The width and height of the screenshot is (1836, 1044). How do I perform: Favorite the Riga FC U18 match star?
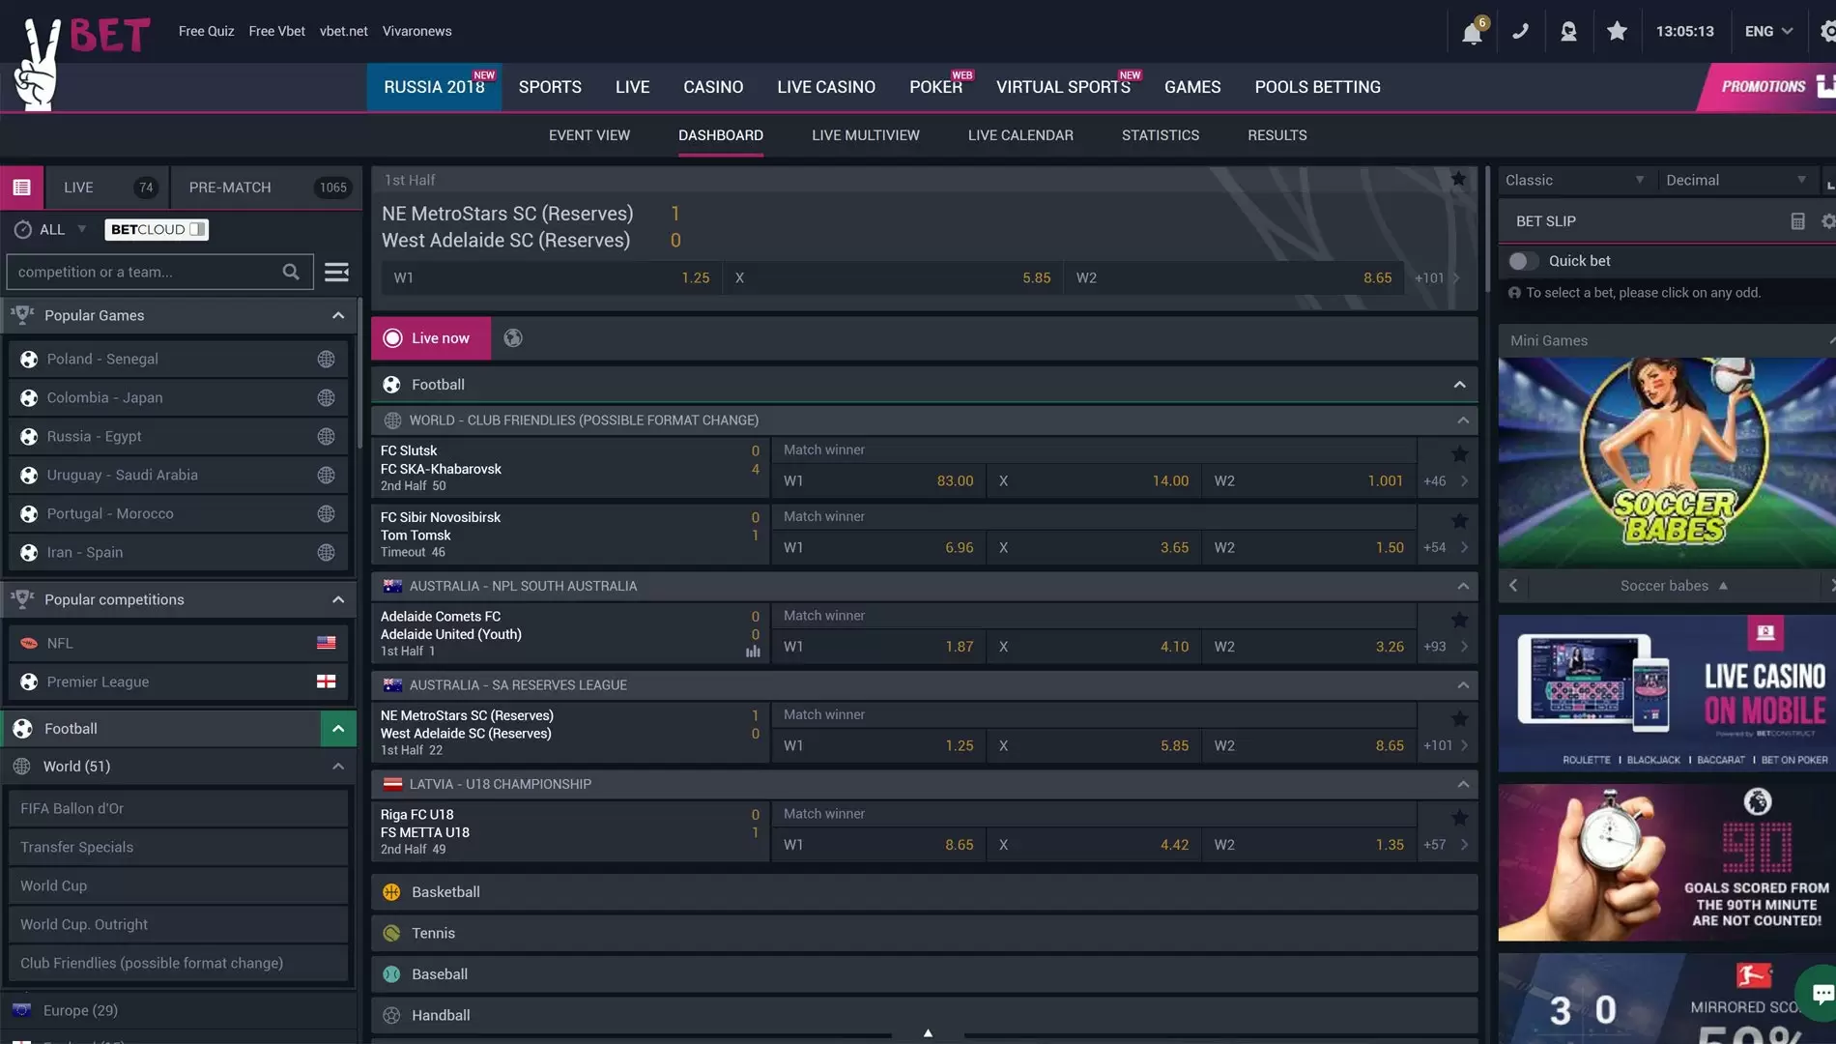point(1459,818)
